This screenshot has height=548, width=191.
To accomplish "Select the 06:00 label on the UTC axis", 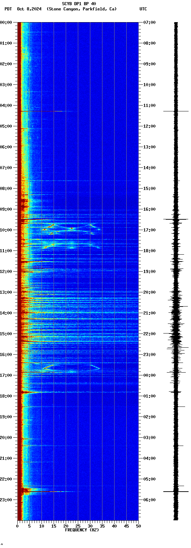I will point(149,500).
